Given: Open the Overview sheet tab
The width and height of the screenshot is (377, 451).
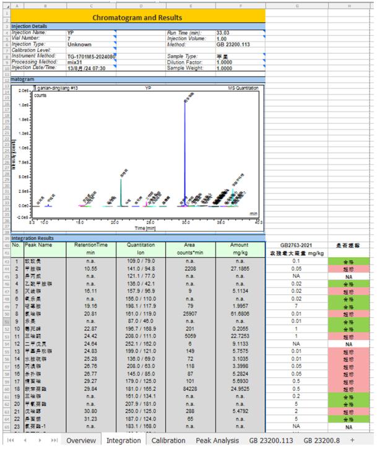Looking at the screenshot, I should [80, 440].
